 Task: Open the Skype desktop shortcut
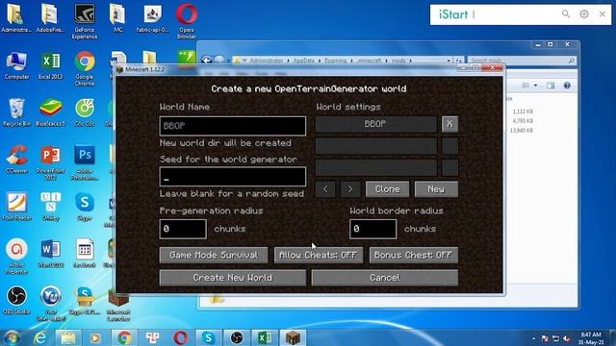point(85,207)
